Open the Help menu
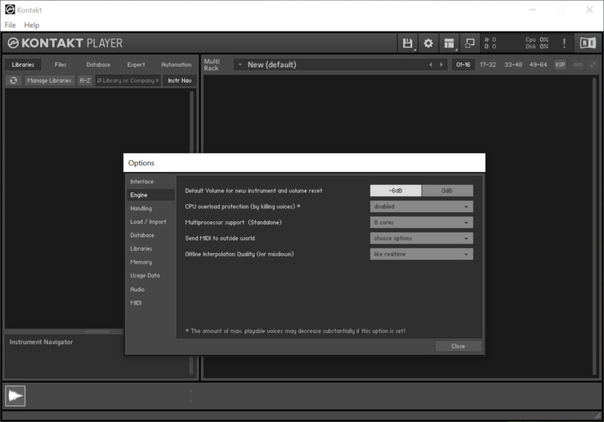The image size is (604, 422). pos(32,25)
